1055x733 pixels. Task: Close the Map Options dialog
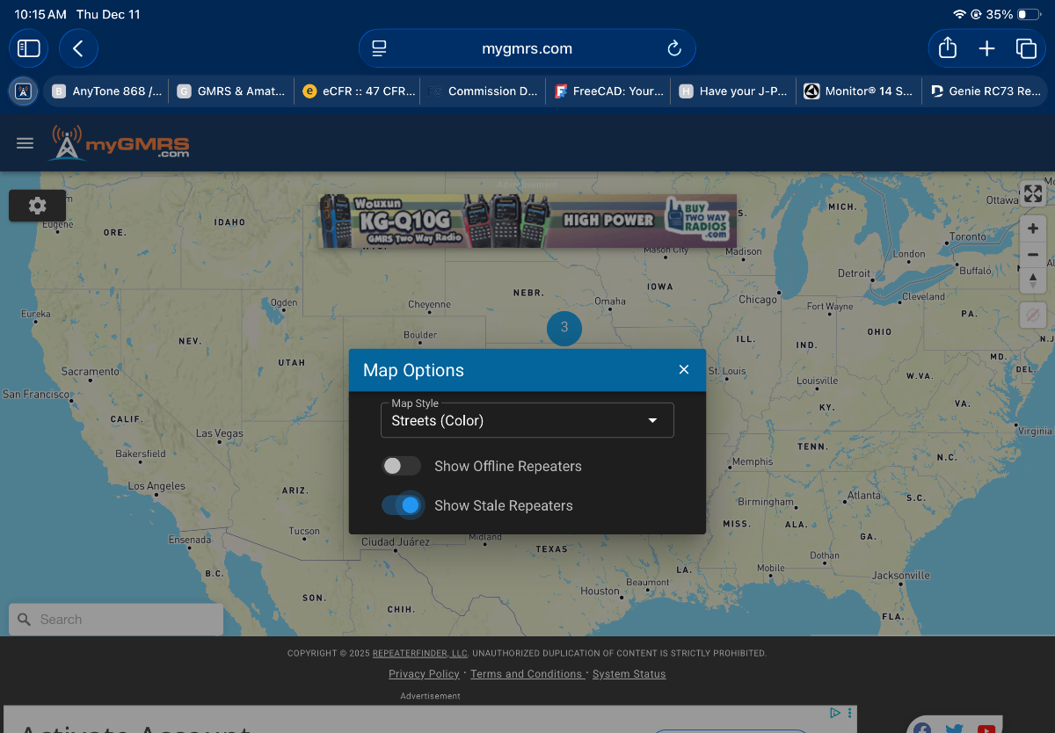tap(684, 370)
